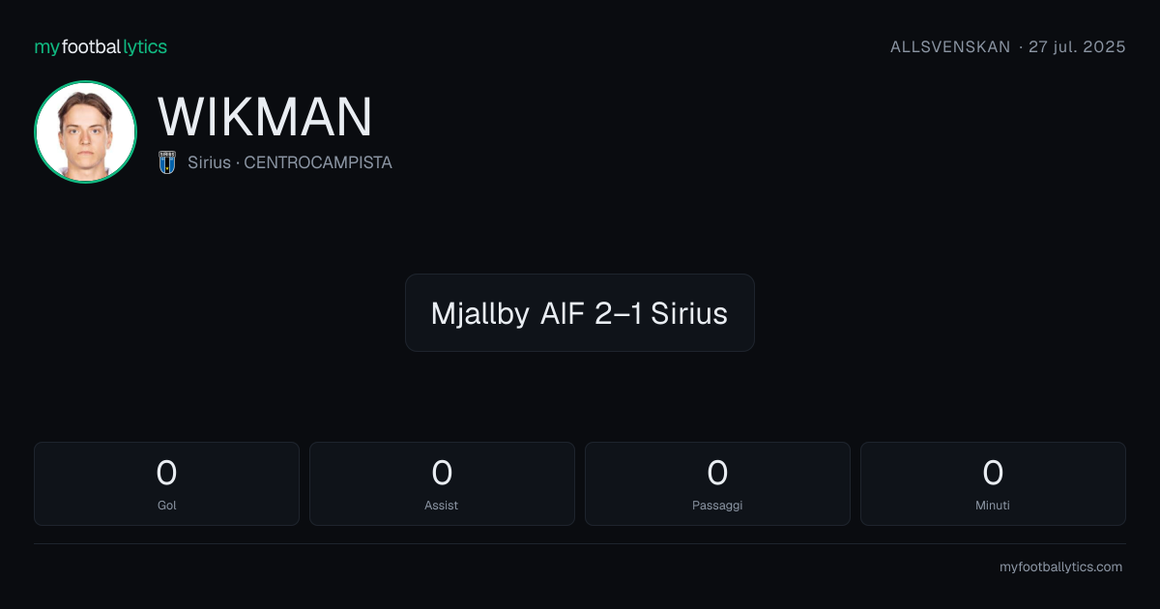The image size is (1160, 609).
Task: Click the myfootballytics logo
Action: point(101,46)
